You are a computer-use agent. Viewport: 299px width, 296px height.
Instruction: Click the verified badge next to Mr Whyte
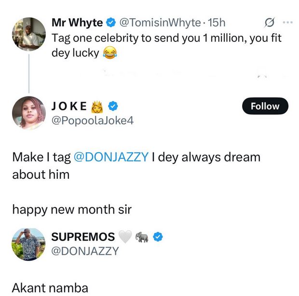tap(110, 23)
